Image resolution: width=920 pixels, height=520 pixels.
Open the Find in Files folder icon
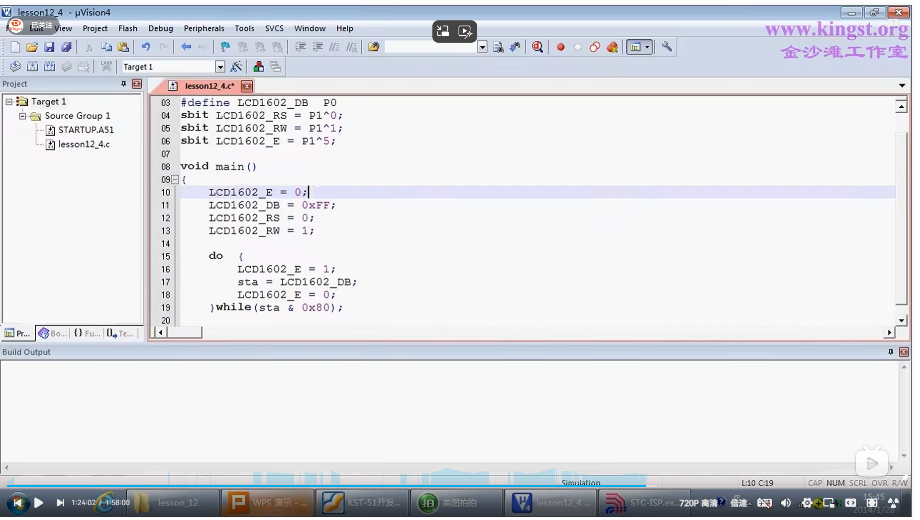(x=374, y=47)
